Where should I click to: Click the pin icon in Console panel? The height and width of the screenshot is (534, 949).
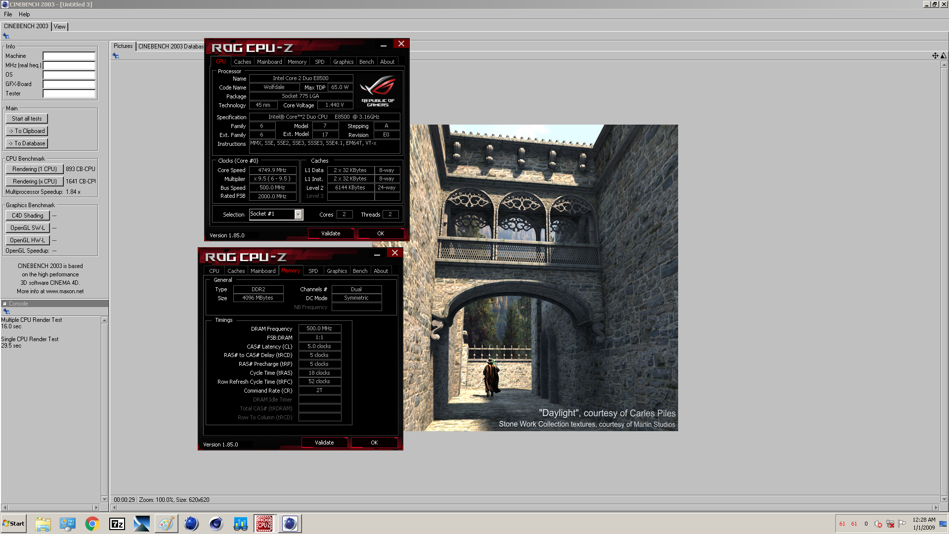coord(6,311)
